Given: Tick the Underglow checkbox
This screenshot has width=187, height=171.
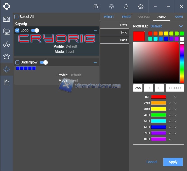Looking at the screenshot, I should pyautogui.click(x=17, y=62).
